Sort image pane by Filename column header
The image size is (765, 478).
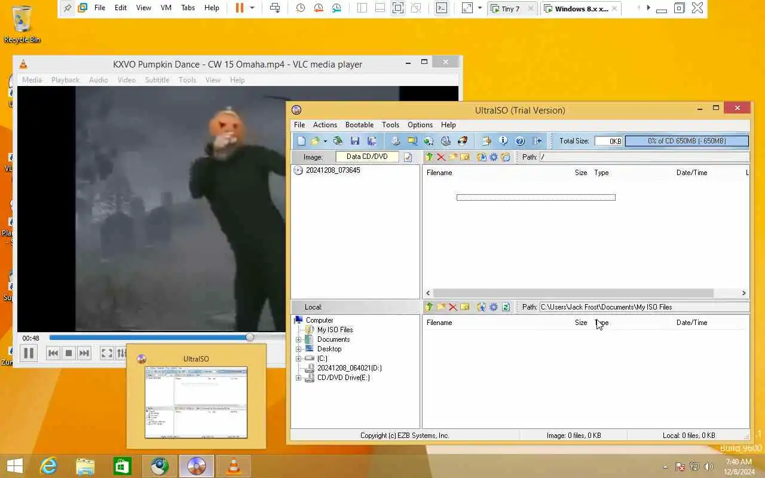(439, 173)
